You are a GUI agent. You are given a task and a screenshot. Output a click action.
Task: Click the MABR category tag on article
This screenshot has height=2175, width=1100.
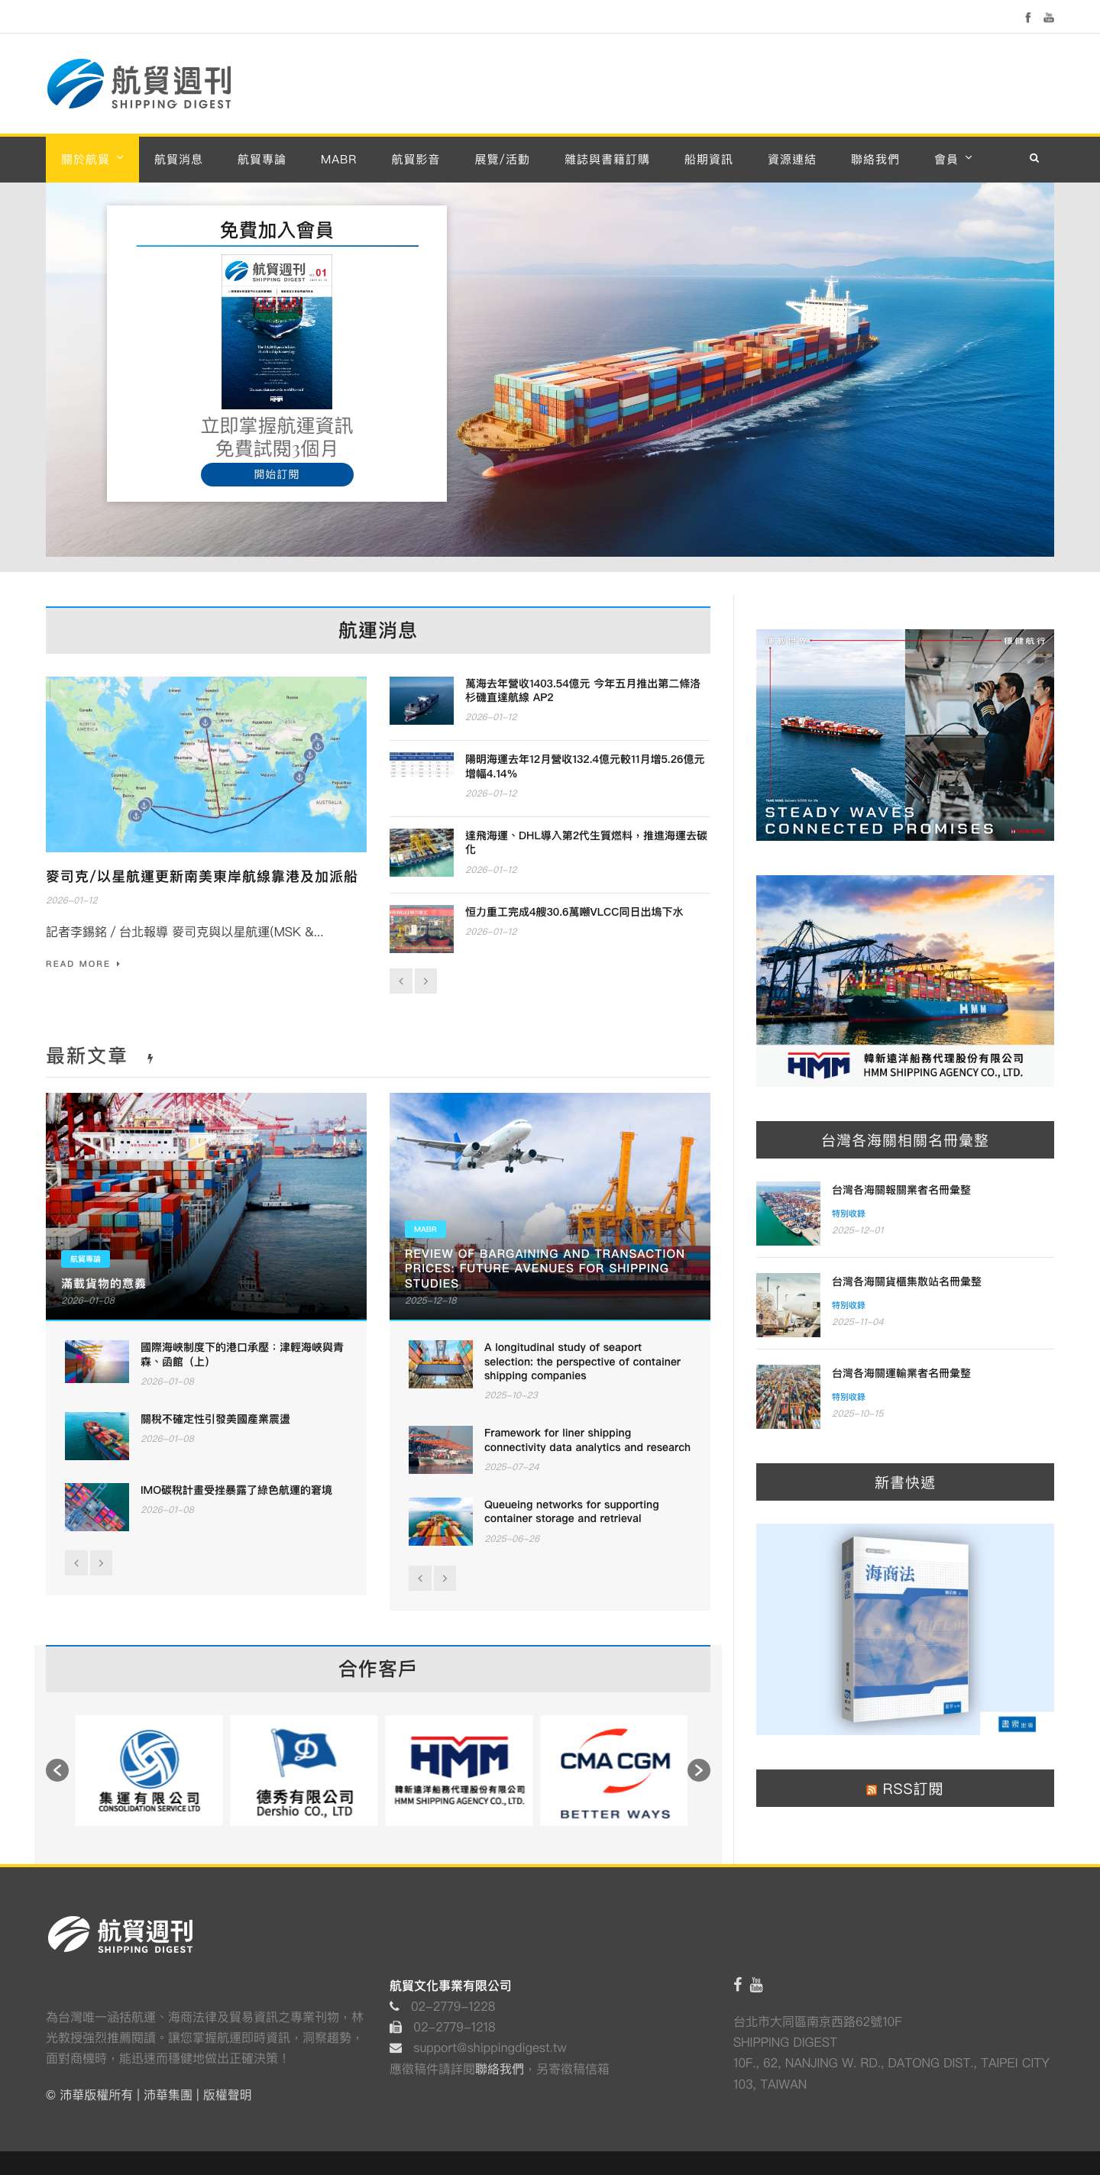click(425, 1230)
